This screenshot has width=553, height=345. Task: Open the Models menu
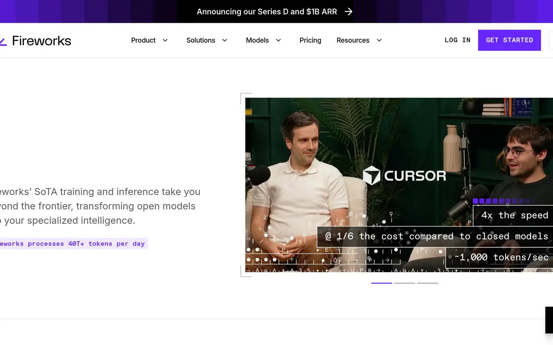pyautogui.click(x=257, y=40)
